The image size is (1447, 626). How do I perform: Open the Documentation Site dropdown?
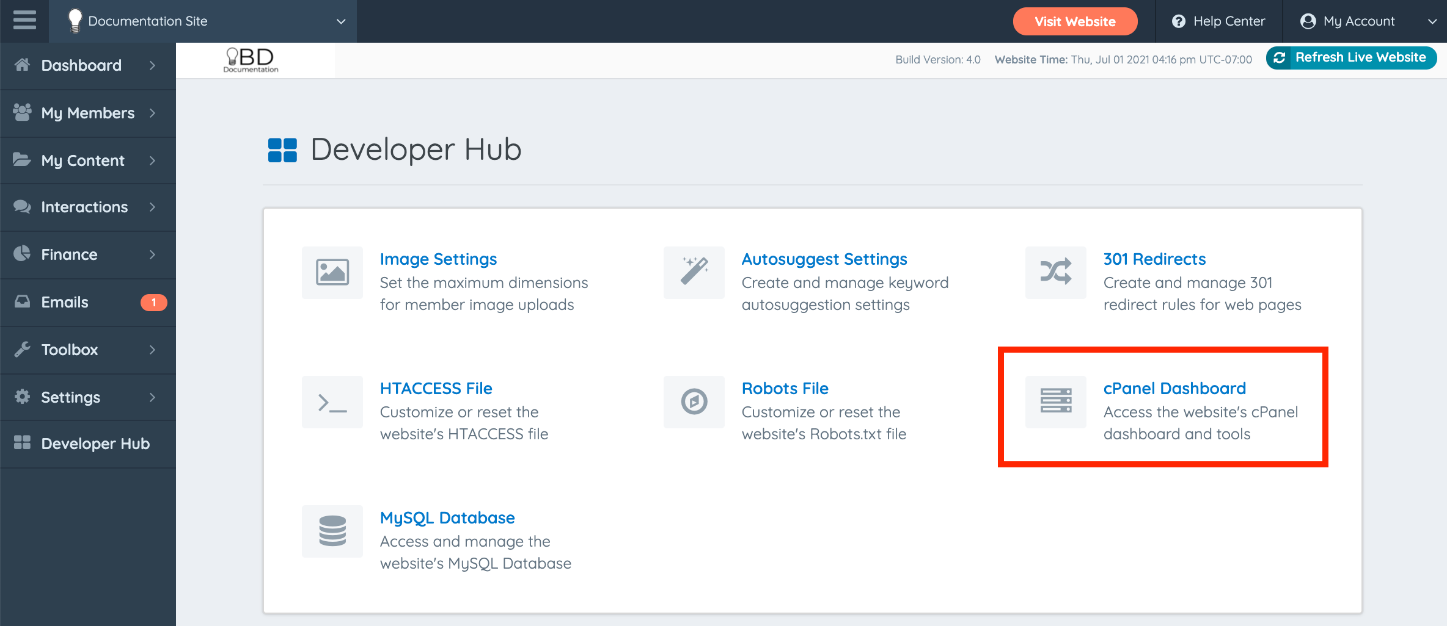pos(203,21)
